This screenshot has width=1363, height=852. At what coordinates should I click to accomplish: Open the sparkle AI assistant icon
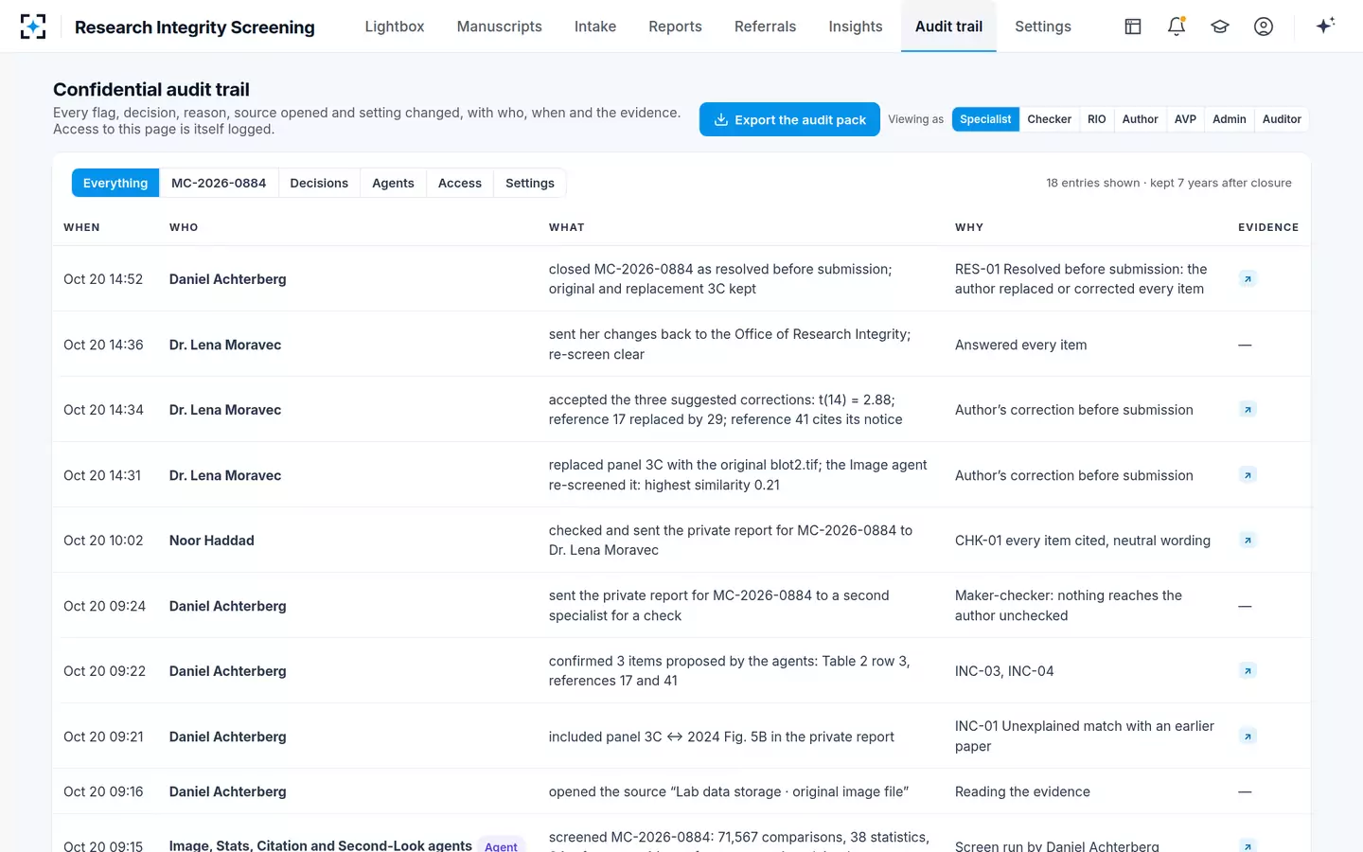coord(1325,26)
